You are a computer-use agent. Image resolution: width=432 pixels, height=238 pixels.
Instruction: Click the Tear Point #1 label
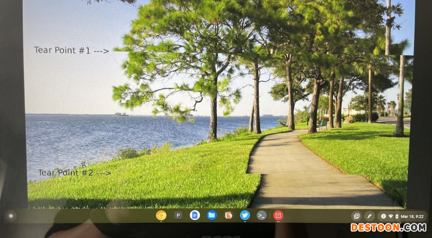[x=62, y=50]
